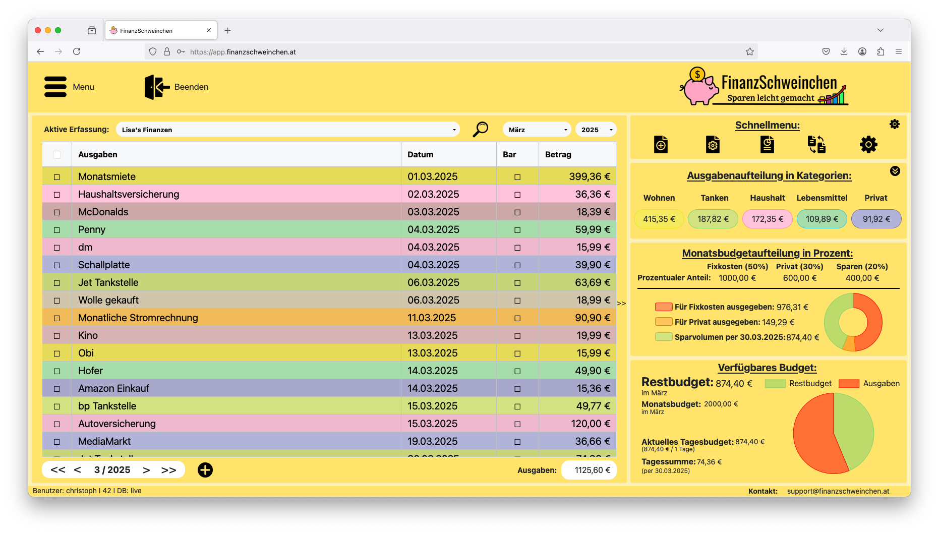The image size is (939, 534).
Task: Open the hamburger Menu icon
Action: click(x=55, y=87)
